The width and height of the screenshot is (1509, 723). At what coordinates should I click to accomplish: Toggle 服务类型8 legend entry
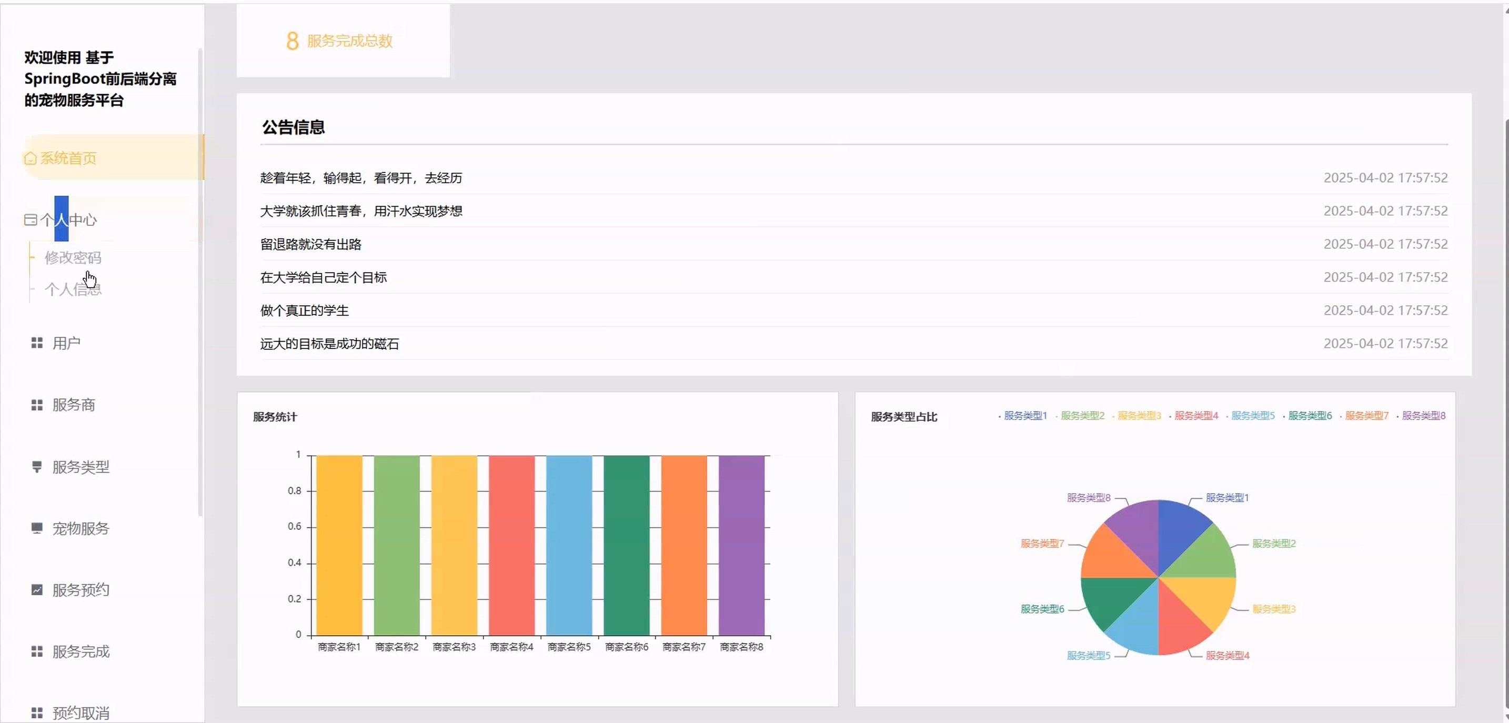(x=1422, y=415)
